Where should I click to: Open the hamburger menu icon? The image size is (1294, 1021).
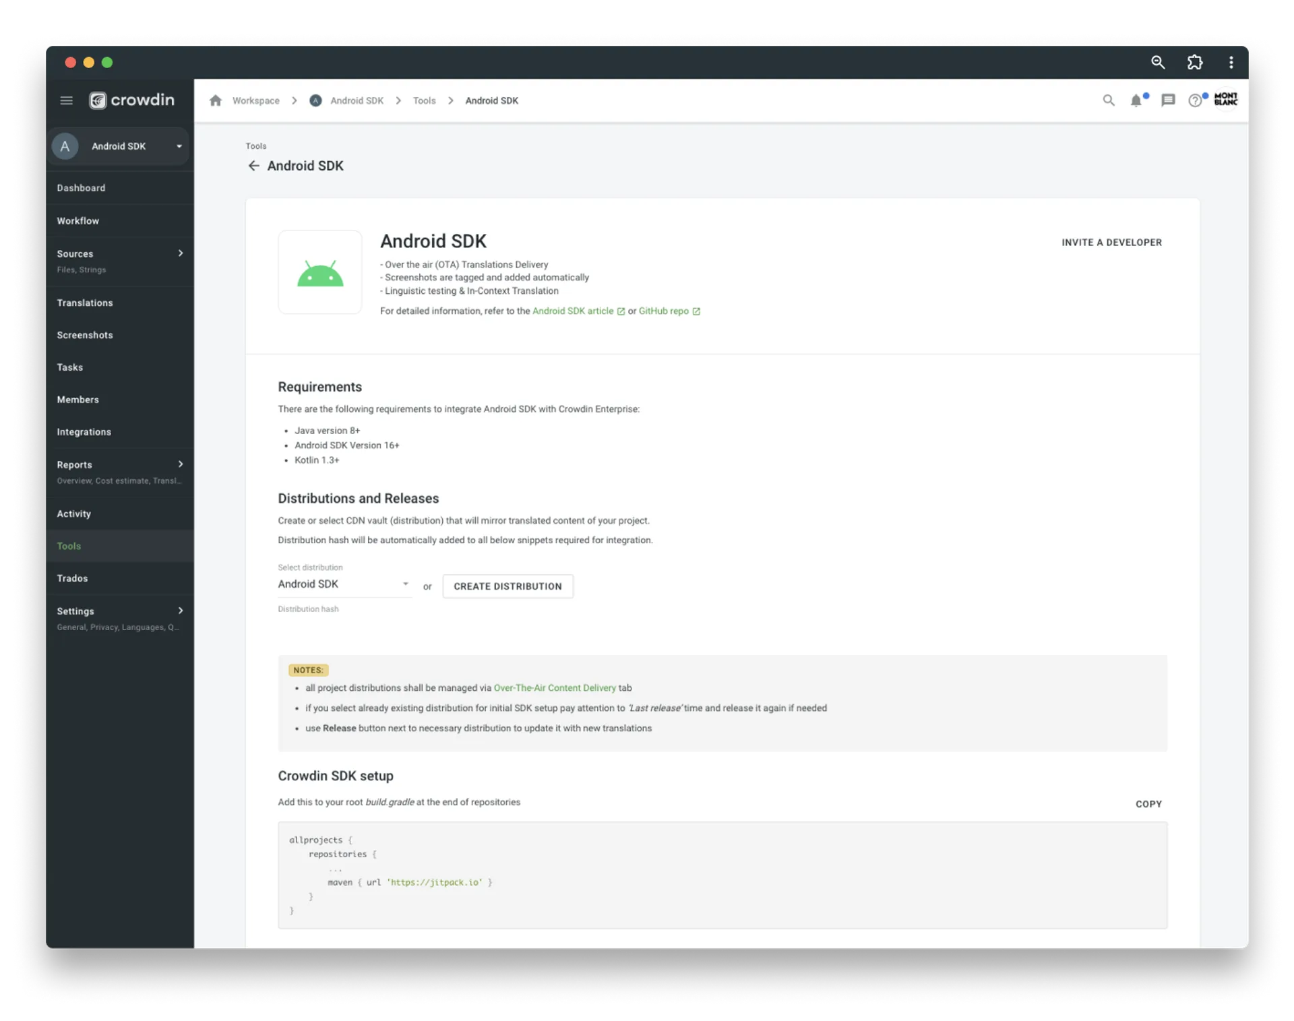pyautogui.click(x=66, y=100)
